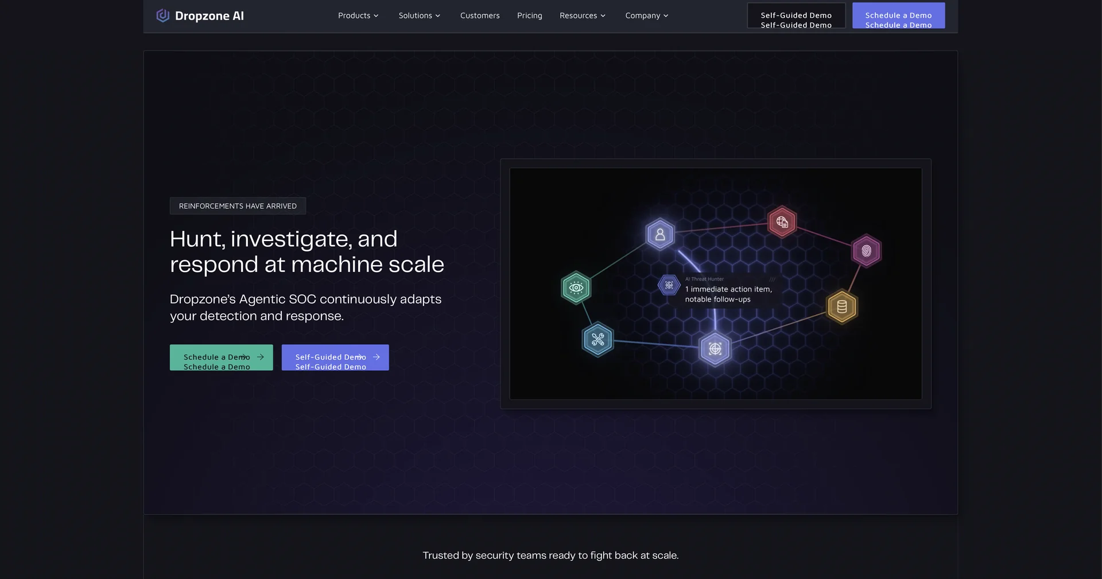The image size is (1102, 579).
Task: Click the Dropzone AI logo icon
Action: tap(163, 15)
